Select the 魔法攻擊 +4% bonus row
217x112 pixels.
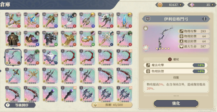point(175,65)
